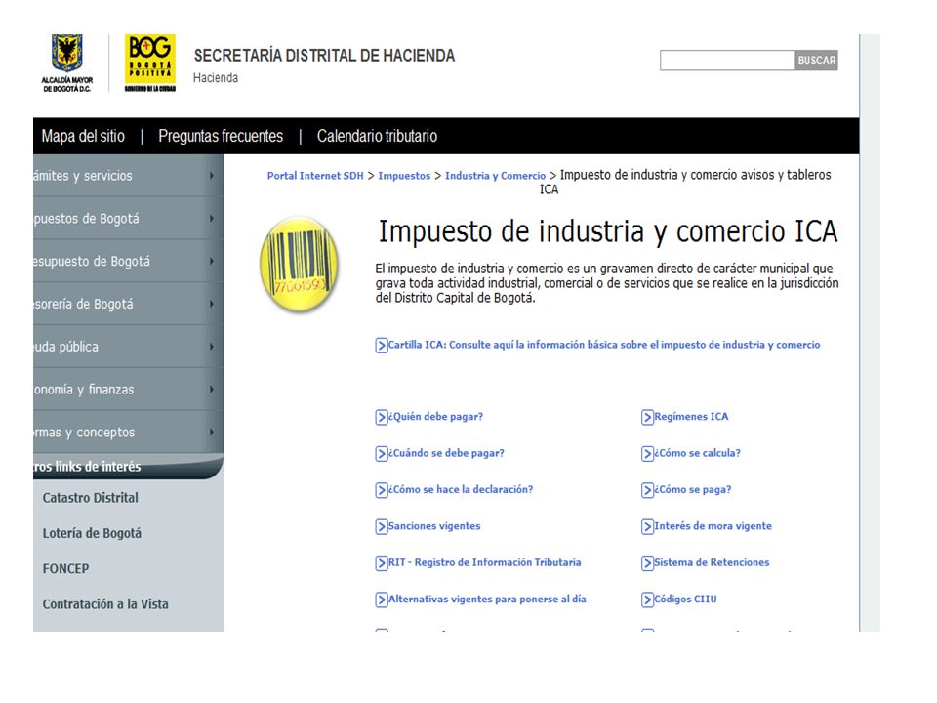Open Cartilla ICA información básica link
The width and height of the screenshot is (937, 703).
point(604,345)
